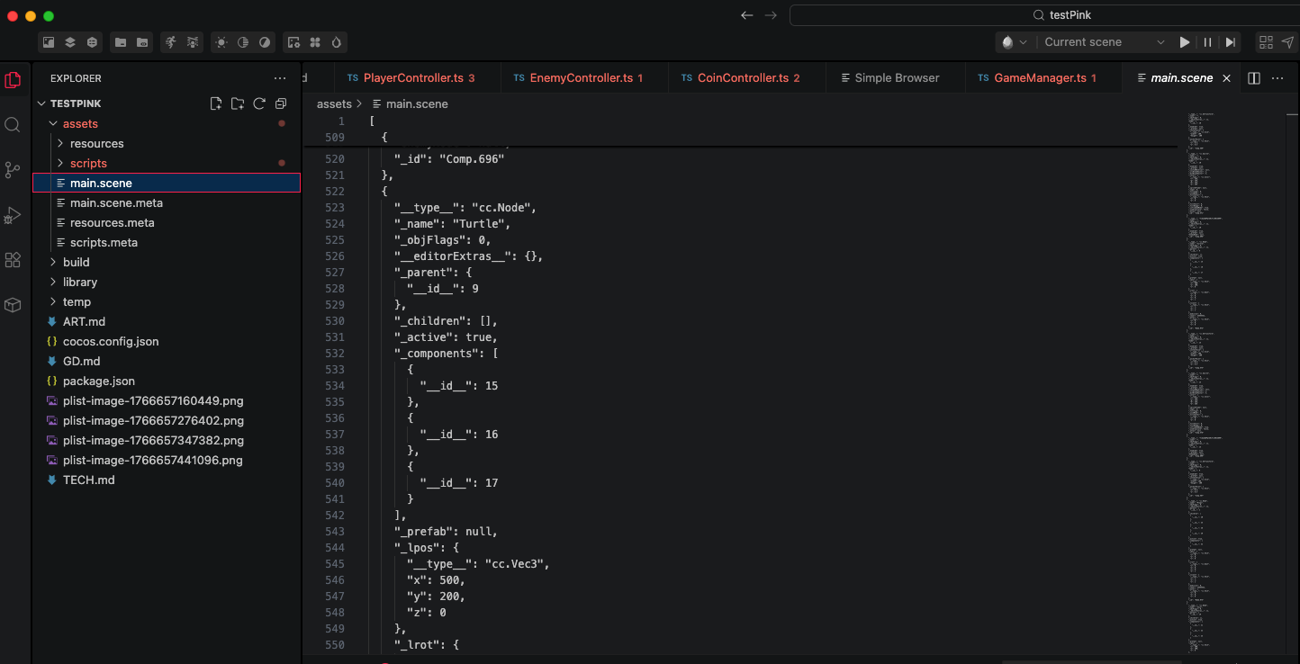
Task: Click the New File icon in Explorer
Action: (x=216, y=103)
